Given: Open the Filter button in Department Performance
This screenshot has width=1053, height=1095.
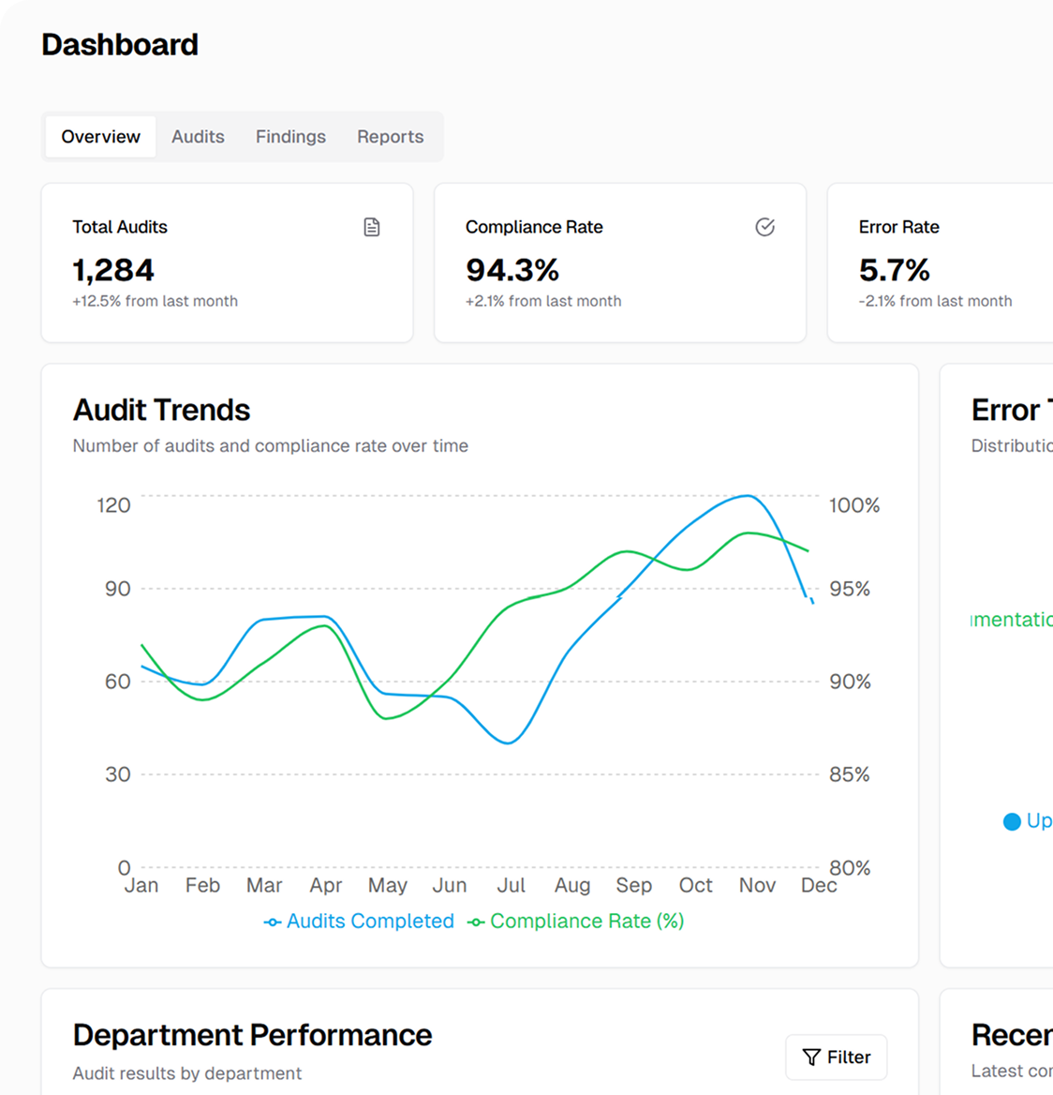Looking at the screenshot, I should point(836,1057).
